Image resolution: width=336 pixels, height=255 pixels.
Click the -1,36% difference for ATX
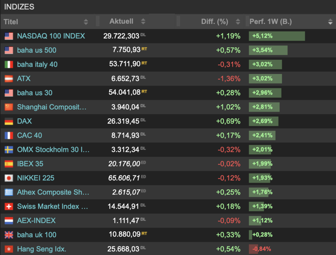229,79
